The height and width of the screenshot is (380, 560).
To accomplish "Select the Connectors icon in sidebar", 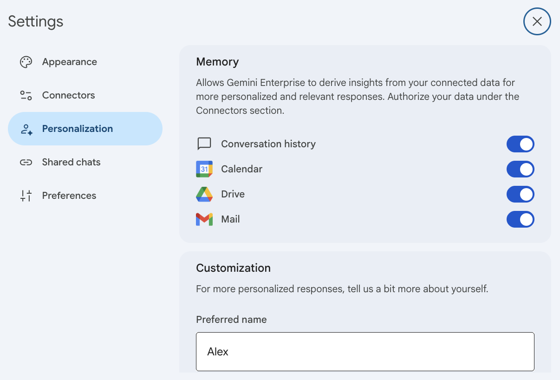I will tap(26, 95).
